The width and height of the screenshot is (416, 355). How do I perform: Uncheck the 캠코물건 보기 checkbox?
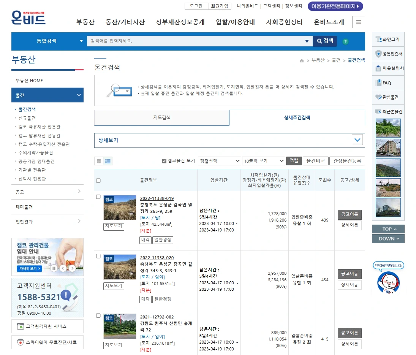pos(164,160)
